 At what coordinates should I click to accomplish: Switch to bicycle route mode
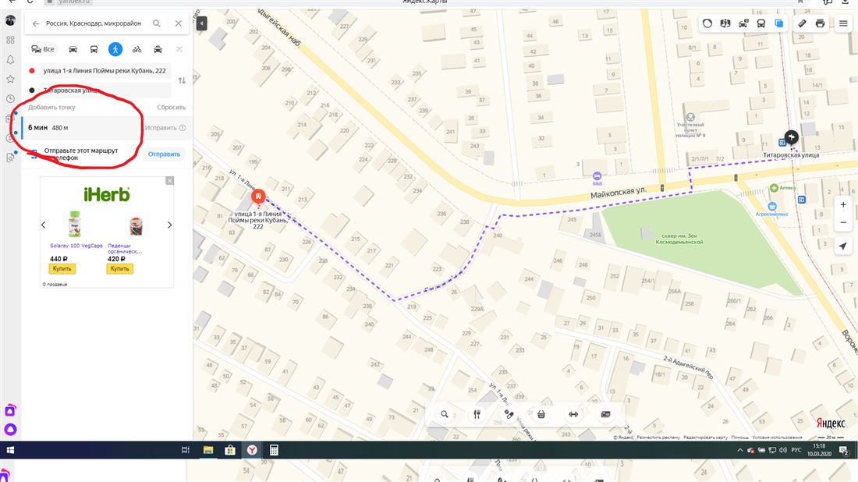pos(136,49)
